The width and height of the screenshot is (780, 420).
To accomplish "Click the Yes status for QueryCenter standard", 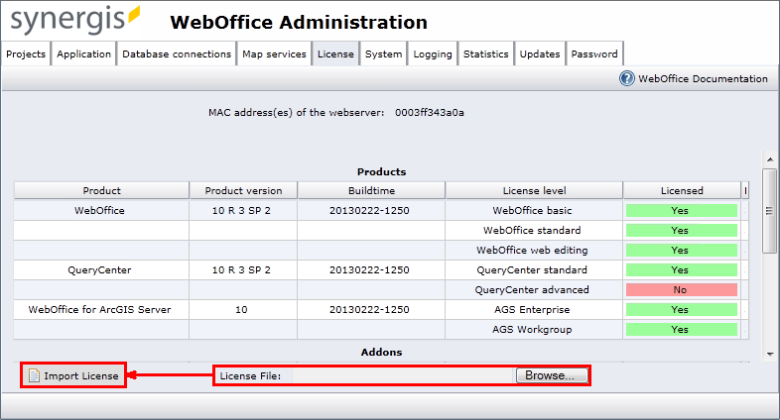I will [x=682, y=270].
